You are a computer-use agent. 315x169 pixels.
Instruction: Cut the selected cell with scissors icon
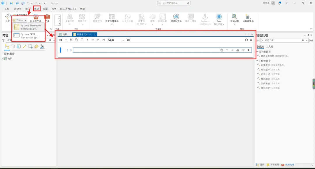[x=71, y=40]
